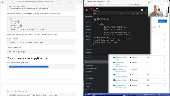Open StatefulSets in the sidebar

coord(90,72)
